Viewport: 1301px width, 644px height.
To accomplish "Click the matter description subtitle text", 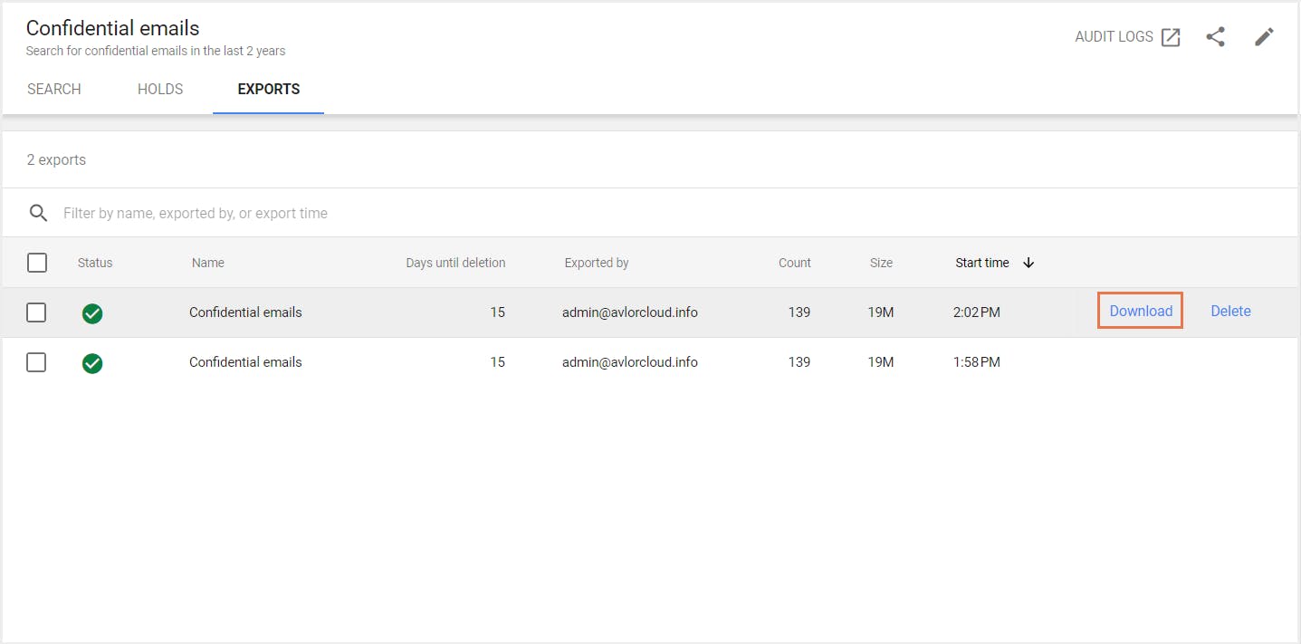I will (156, 51).
